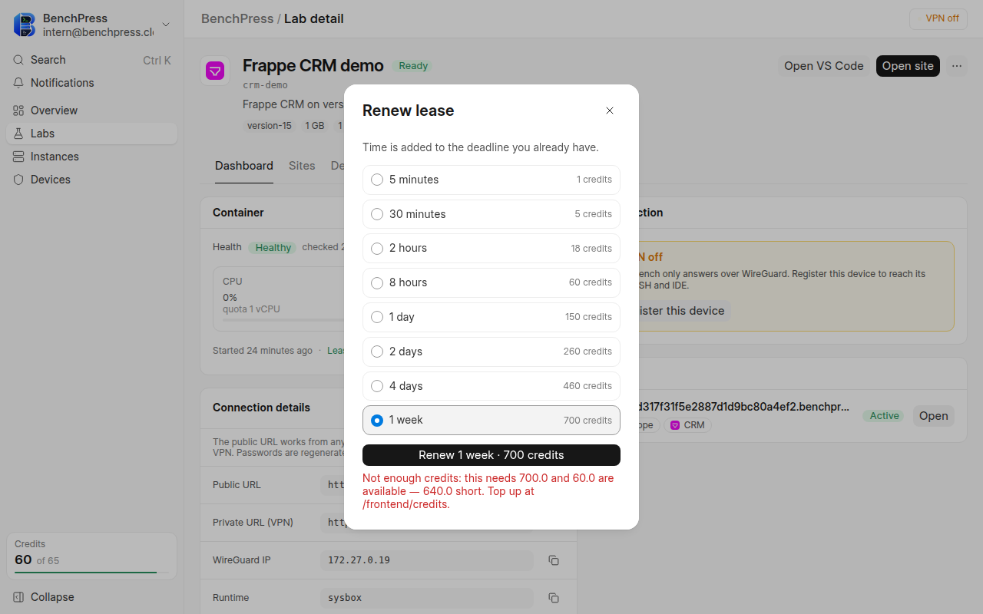Click the Not enough credits error message
This screenshot has width=983, height=614.
click(488, 491)
